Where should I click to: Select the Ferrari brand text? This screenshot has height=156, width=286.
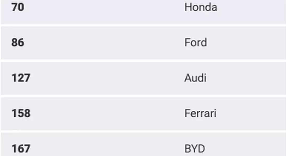[x=200, y=113]
